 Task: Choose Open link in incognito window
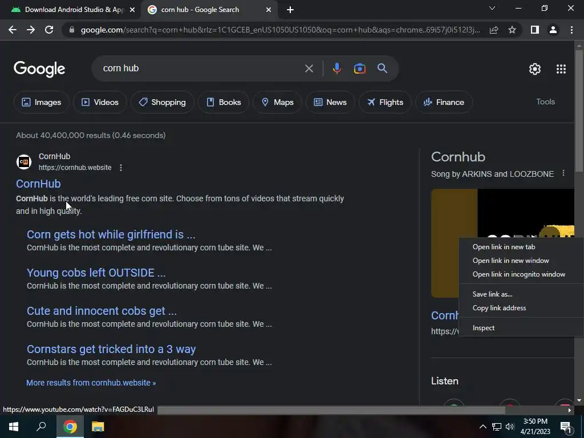tap(521, 274)
